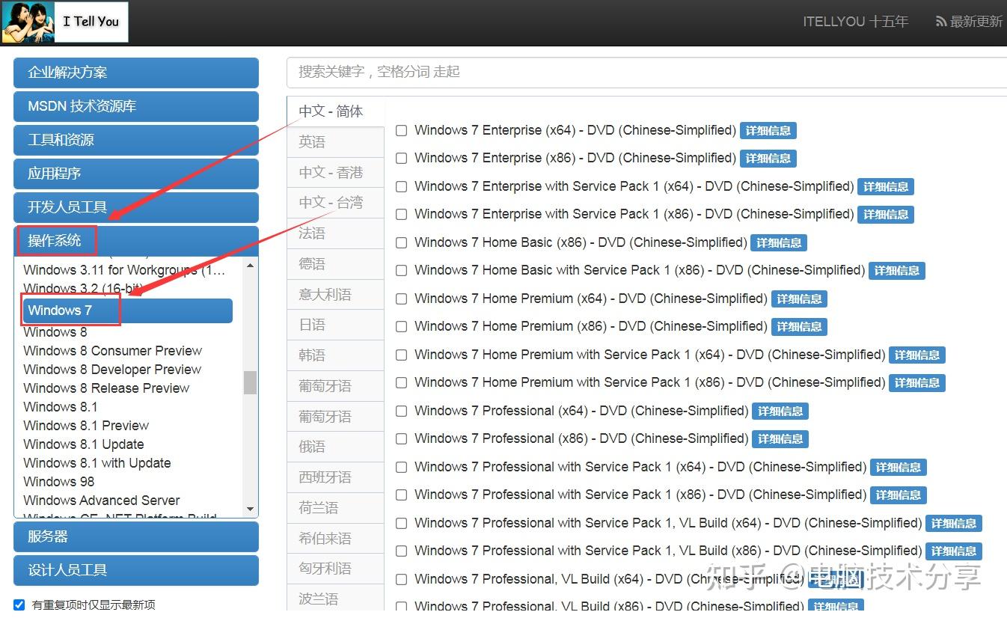Click the RSS feed icon beside 最新更新
Viewport: 1007px width, 618px height.
[940, 22]
